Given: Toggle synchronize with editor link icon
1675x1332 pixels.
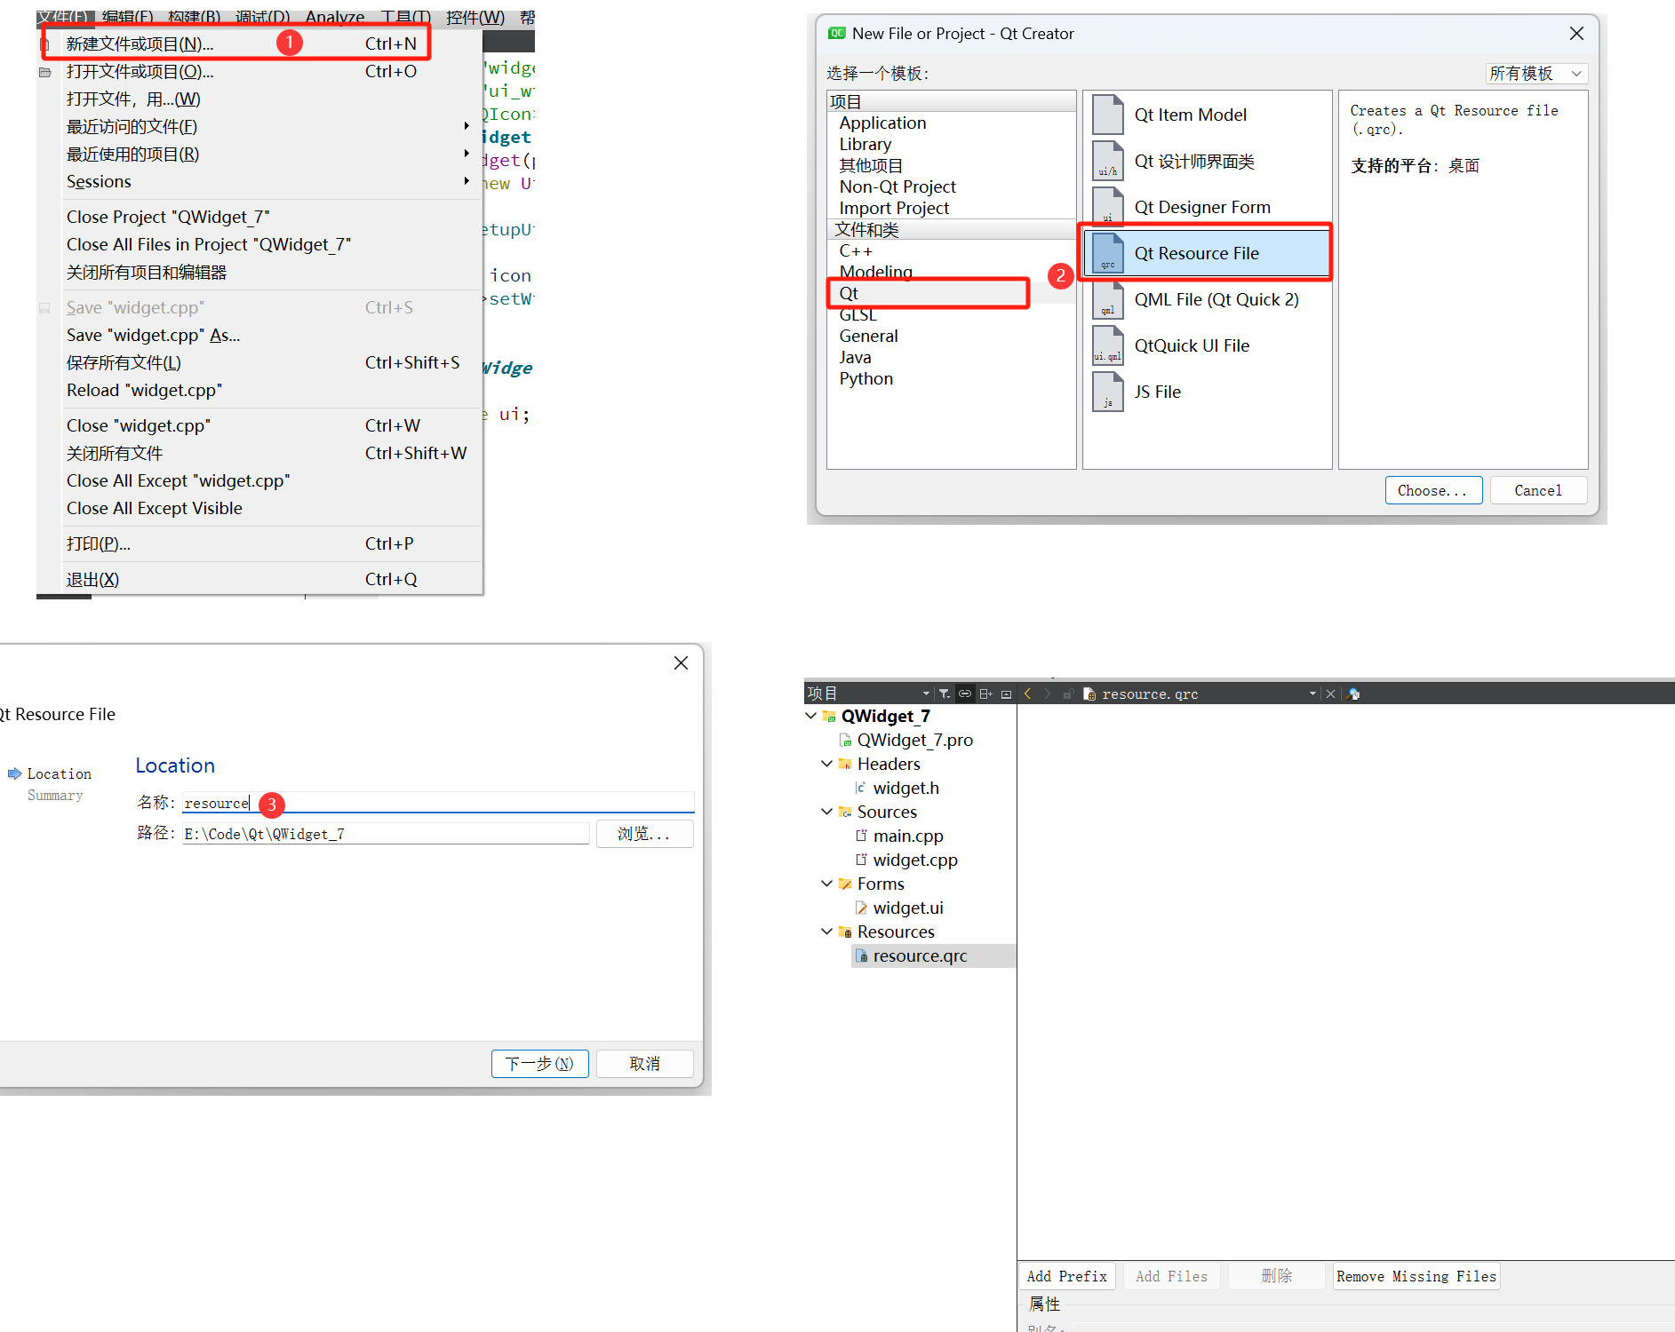Looking at the screenshot, I should tap(965, 694).
